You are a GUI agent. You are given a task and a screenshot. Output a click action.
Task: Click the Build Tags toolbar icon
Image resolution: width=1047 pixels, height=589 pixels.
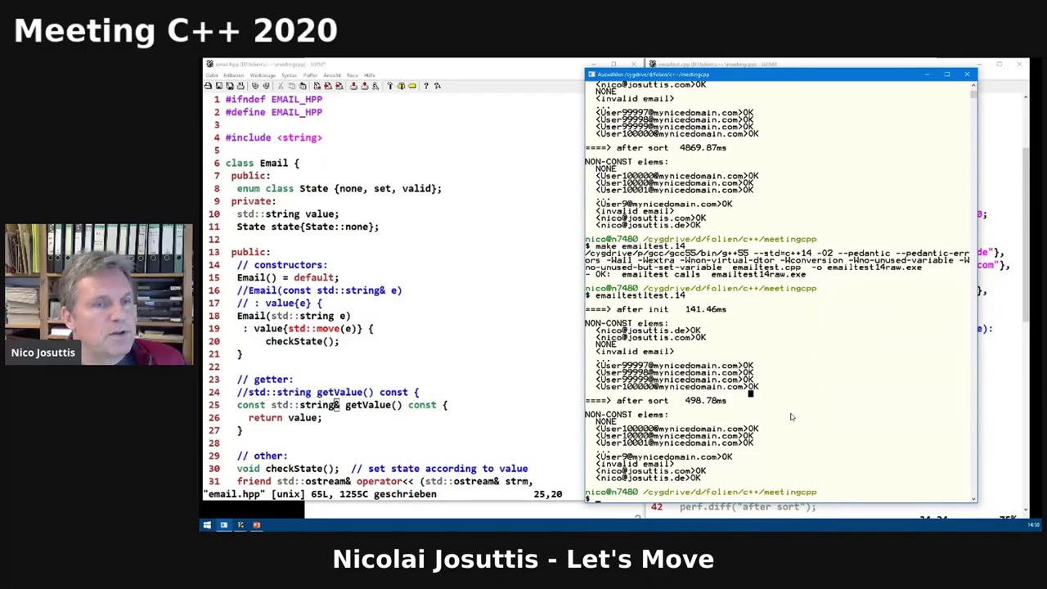(x=401, y=86)
